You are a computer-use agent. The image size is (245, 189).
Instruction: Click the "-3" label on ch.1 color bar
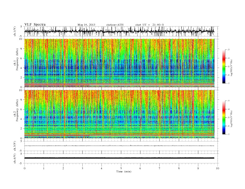pos(228,50)
